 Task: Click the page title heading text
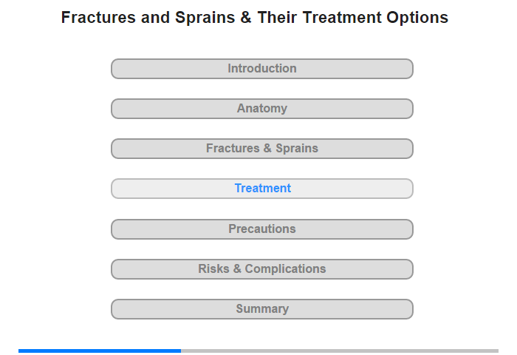[255, 18]
